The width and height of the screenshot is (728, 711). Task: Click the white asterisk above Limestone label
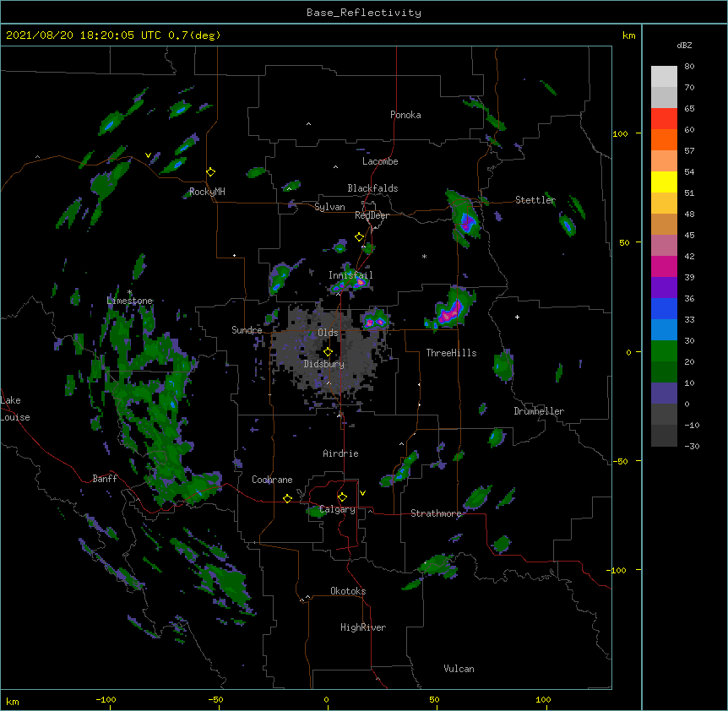[x=129, y=292]
